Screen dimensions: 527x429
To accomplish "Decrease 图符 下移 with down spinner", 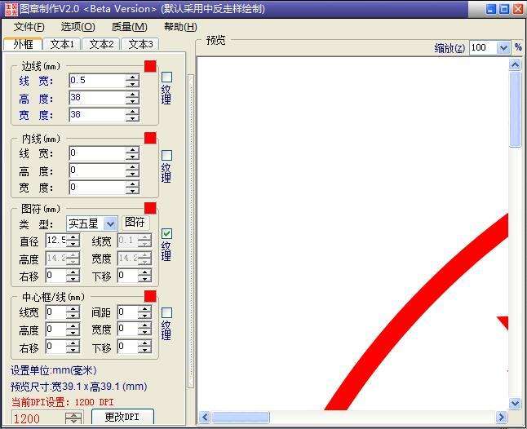I will click(x=144, y=279).
